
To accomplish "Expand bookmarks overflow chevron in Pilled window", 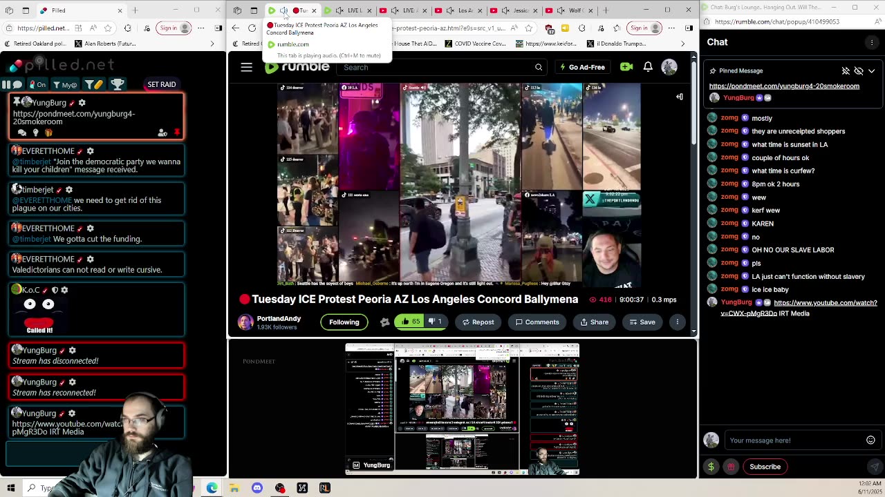I will click(212, 43).
